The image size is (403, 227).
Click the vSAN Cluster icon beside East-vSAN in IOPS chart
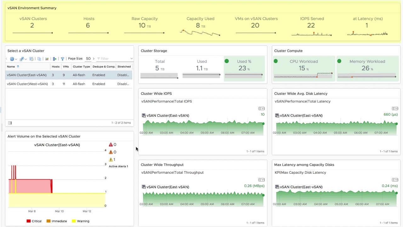[143, 115]
